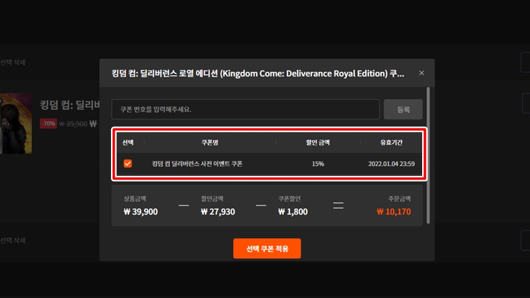The width and height of the screenshot is (530, 298).
Task: Click the lower 선택 삭제 link
Action: tap(13, 241)
